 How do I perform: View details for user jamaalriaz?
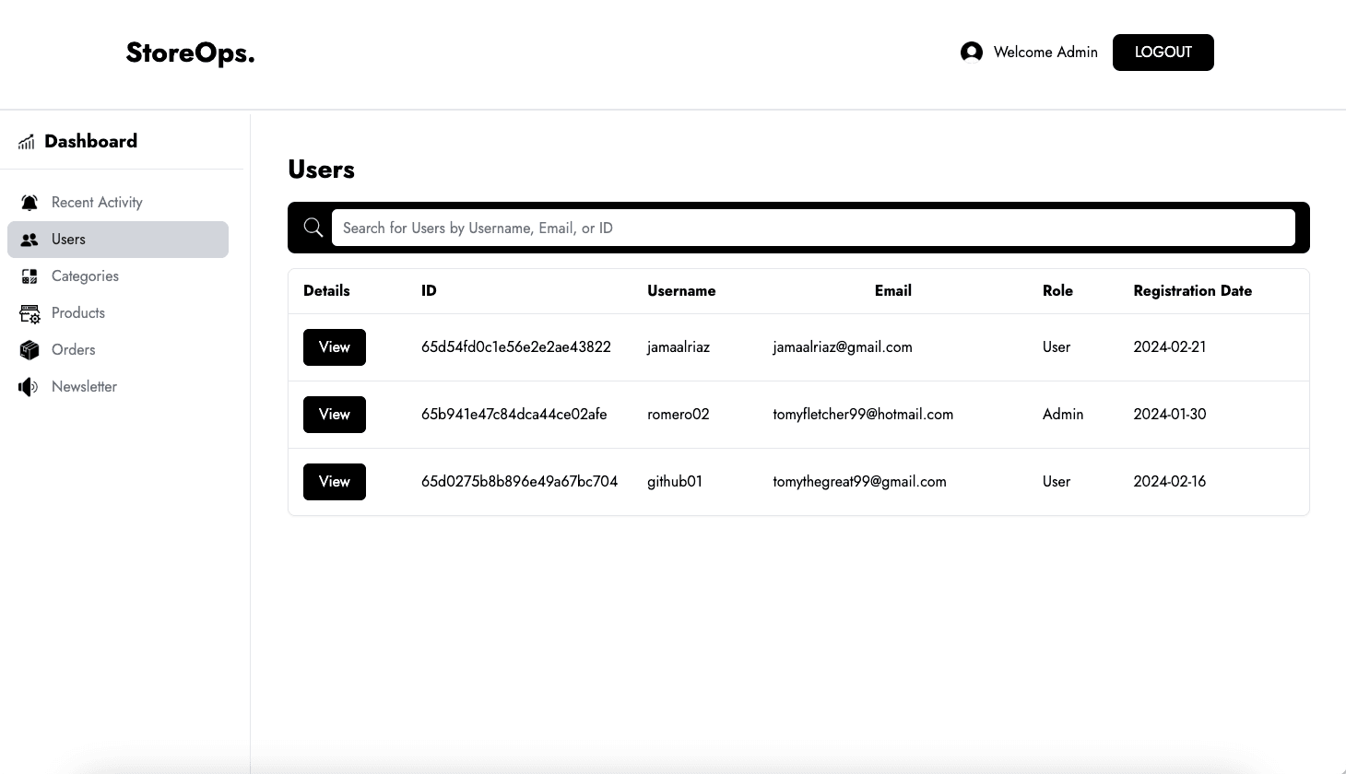click(335, 347)
